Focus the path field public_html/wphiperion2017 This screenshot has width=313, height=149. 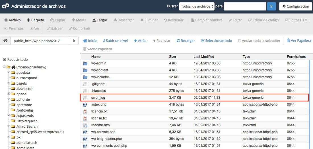pyautogui.click(x=40, y=41)
